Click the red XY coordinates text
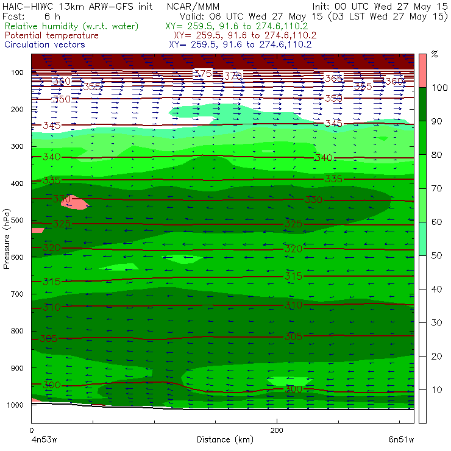This screenshot has height=451, width=451. [x=245, y=35]
